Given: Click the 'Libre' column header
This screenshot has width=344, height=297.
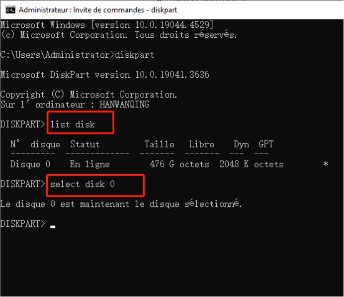Looking at the screenshot, I should click(x=201, y=144).
